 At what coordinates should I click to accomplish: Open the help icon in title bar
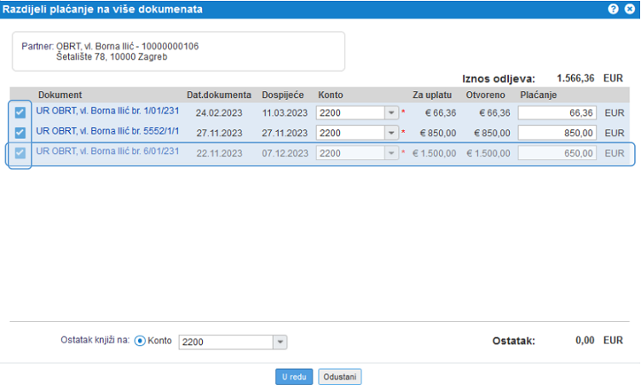pyautogui.click(x=613, y=9)
